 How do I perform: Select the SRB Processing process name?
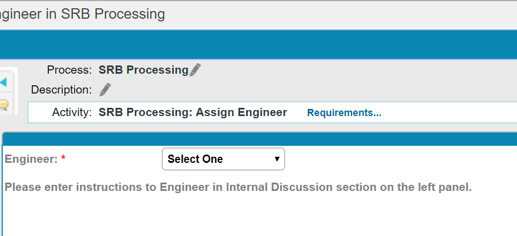tap(143, 70)
